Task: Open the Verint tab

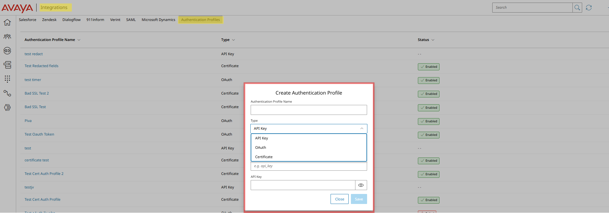Action: [115, 20]
